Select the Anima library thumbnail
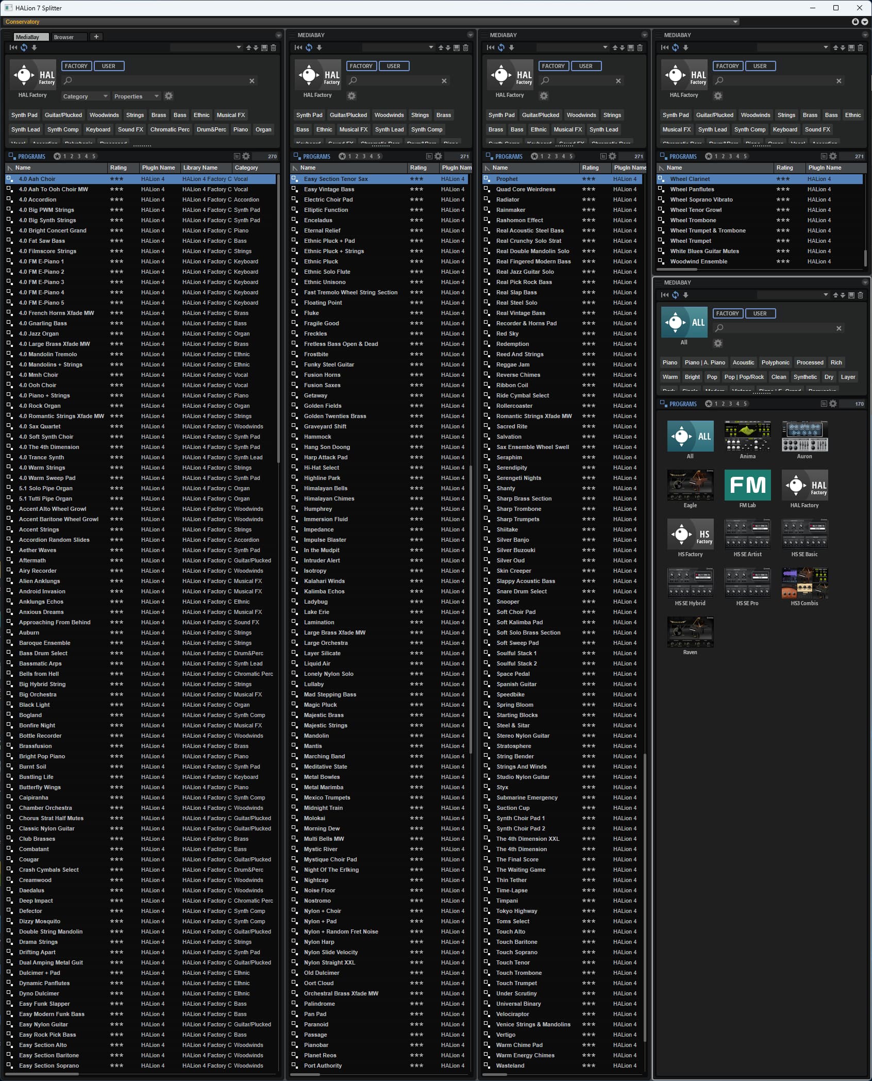The height and width of the screenshot is (1081, 872). [747, 436]
